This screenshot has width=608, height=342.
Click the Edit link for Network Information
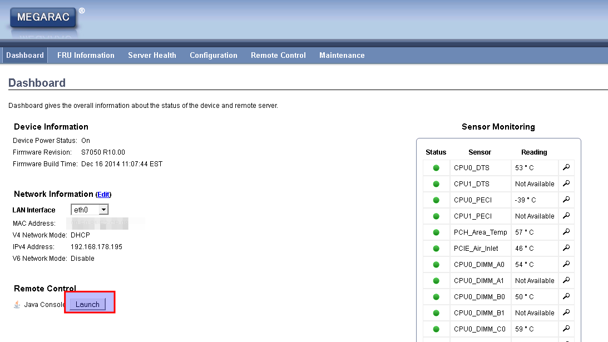[x=103, y=195]
